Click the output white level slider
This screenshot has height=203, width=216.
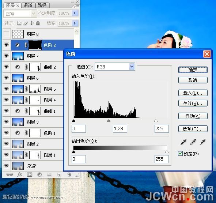point(167,152)
